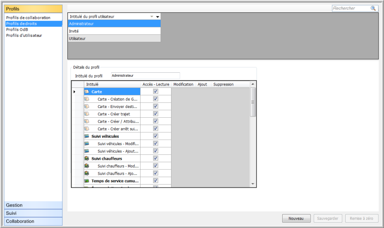Click icon beside Carte - Créer trajet

(x=87, y=114)
